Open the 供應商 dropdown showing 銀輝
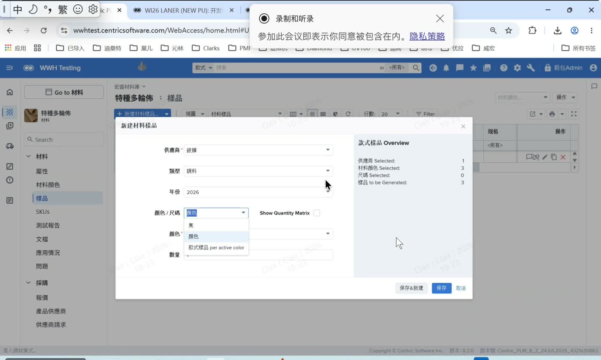The height and width of the screenshot is (360, 601). tap(258, 150)
